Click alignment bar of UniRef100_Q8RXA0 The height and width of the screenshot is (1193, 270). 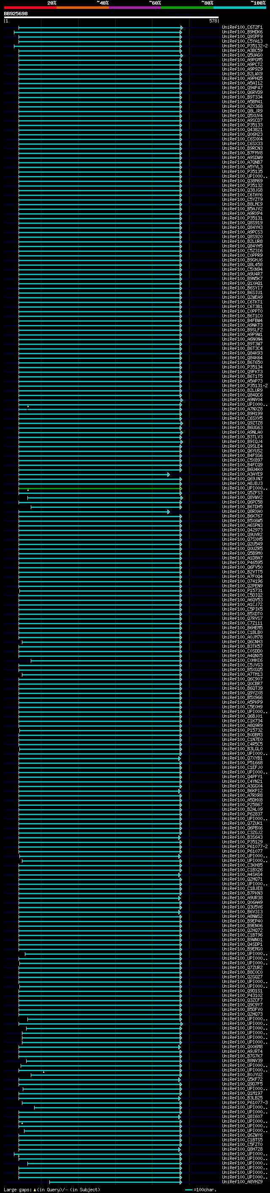pos(94,512)
